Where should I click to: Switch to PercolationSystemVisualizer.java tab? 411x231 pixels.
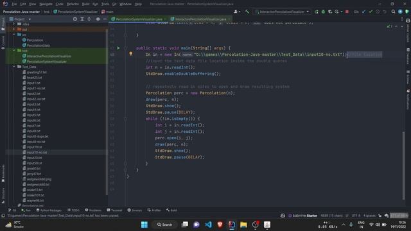pos(139,19)
